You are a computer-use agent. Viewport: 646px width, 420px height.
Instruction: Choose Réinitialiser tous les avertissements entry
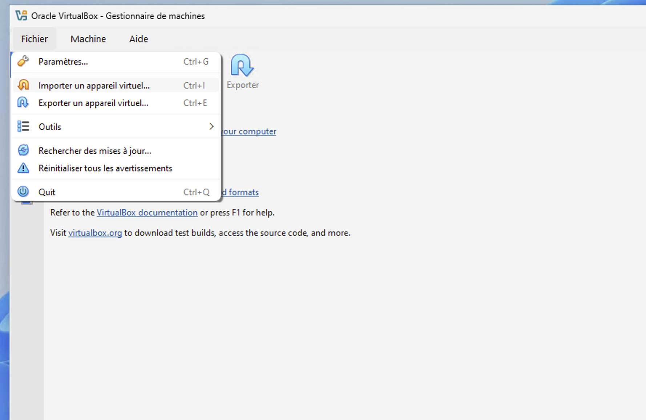tap(105, 168)
